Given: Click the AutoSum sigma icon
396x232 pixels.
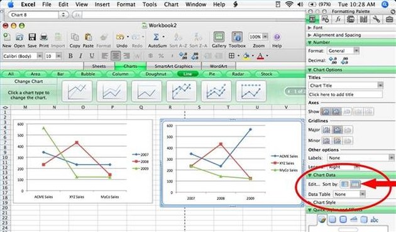Looking at the screenshot, I should click(x=157, y=37).
